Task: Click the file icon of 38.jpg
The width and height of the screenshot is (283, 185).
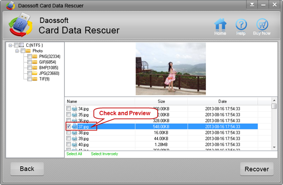Action: click(74, 132)
